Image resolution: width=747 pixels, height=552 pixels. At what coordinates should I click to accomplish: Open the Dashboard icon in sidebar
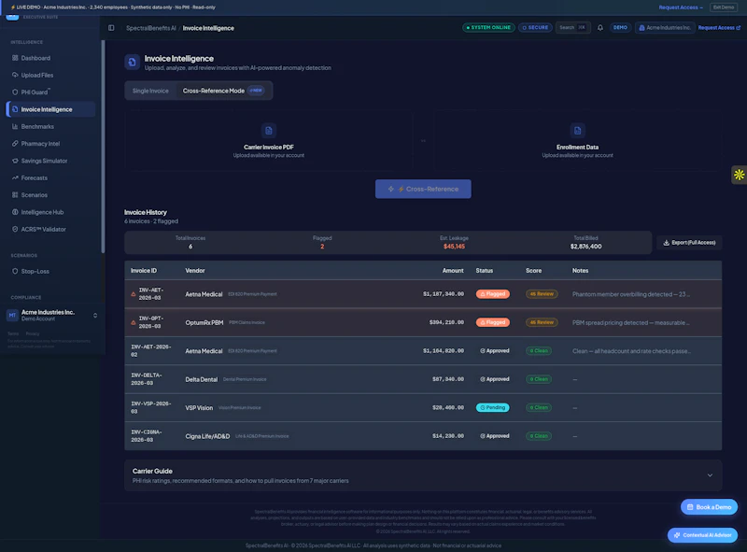(15, 58)
